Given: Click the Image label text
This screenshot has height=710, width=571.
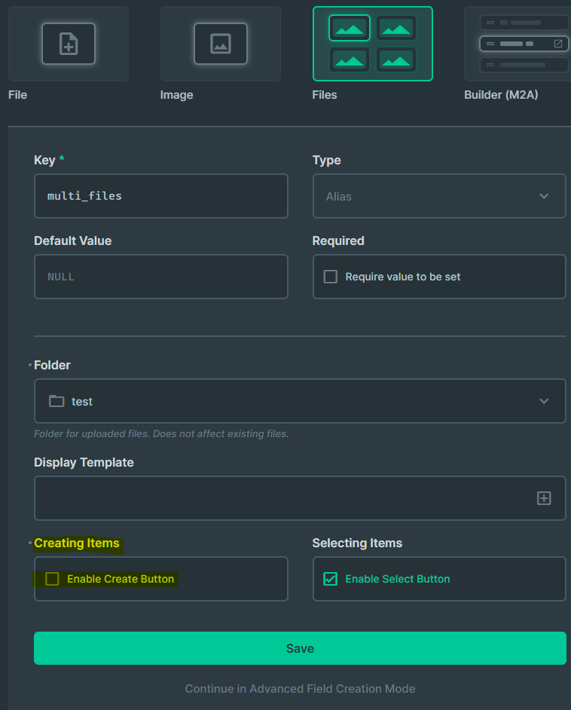Looking at the screenshot, I should pyautogui.click(x=176, y=95).
